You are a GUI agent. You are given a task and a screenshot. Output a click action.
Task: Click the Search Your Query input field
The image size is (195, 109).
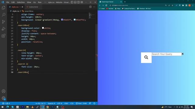pyautogui.click(x=167, y=54)
